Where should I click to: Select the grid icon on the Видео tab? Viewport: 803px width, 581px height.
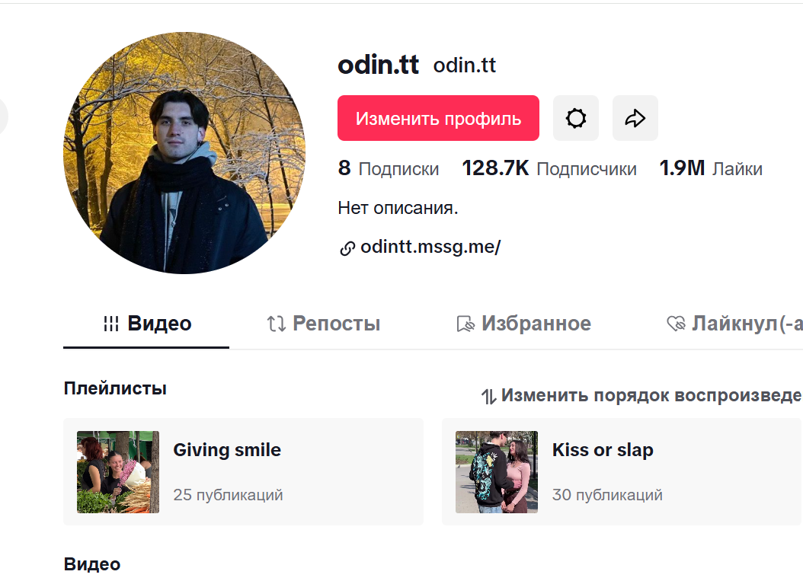(110, 323)
